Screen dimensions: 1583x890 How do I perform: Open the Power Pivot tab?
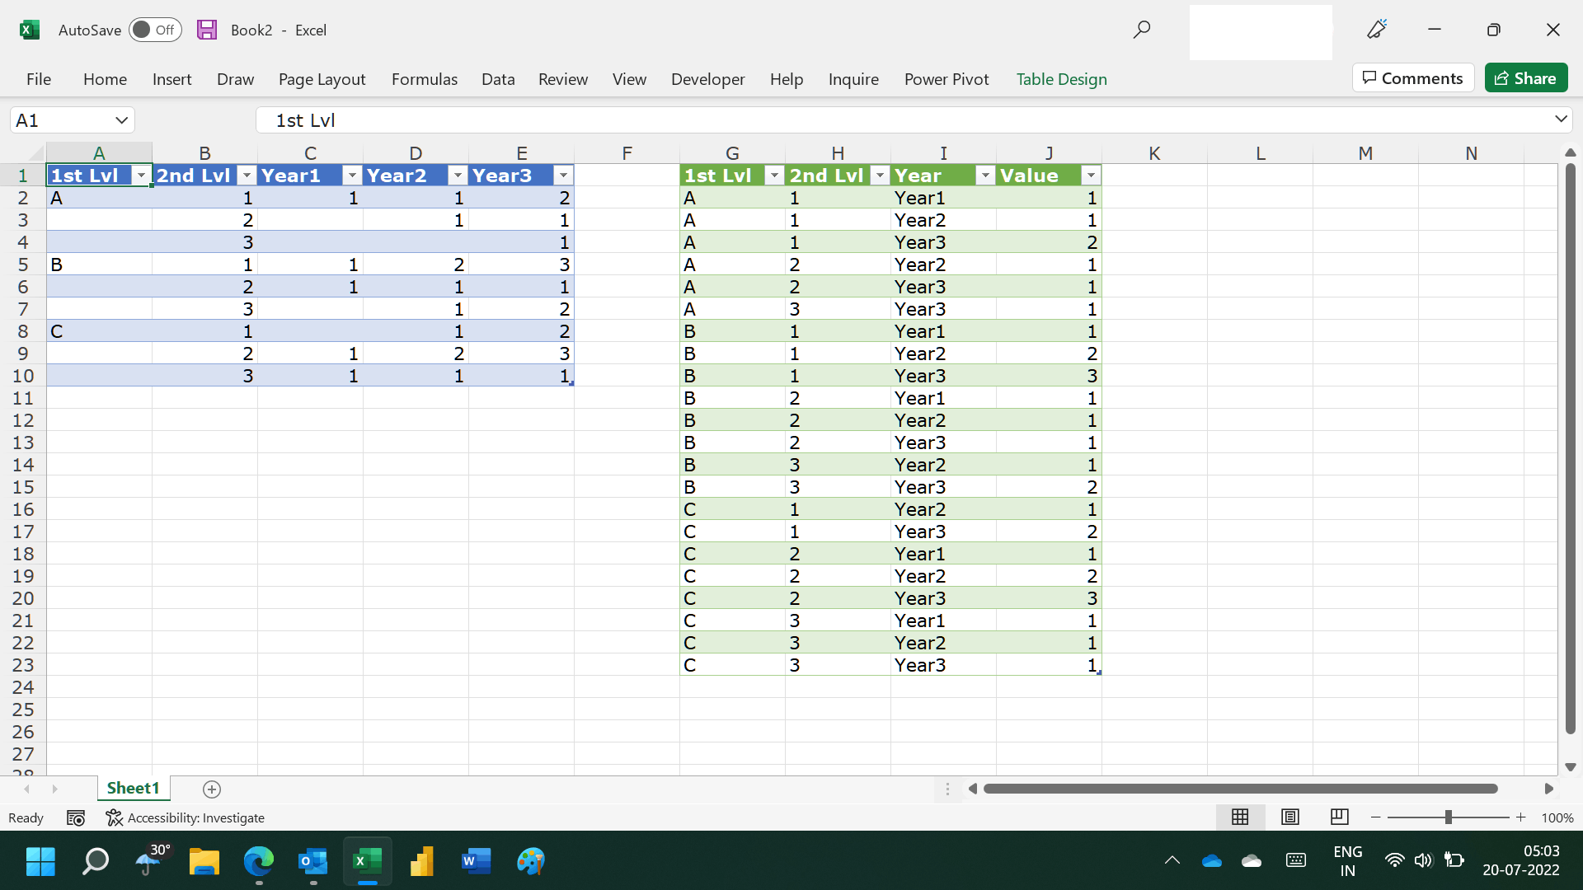coord(946,79)
